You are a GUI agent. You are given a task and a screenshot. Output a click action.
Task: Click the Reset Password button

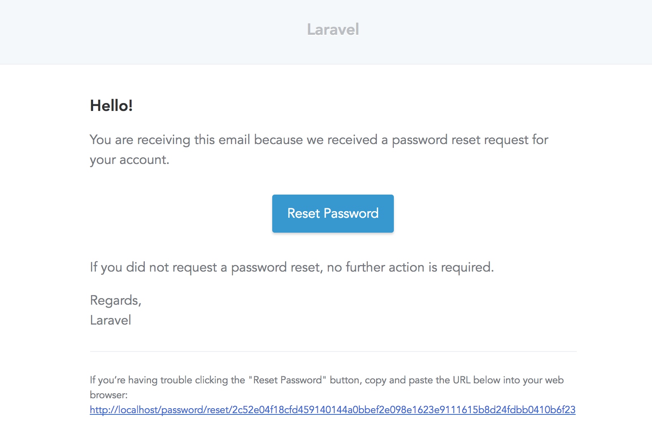pyautogui.click(x=333, y=214)
